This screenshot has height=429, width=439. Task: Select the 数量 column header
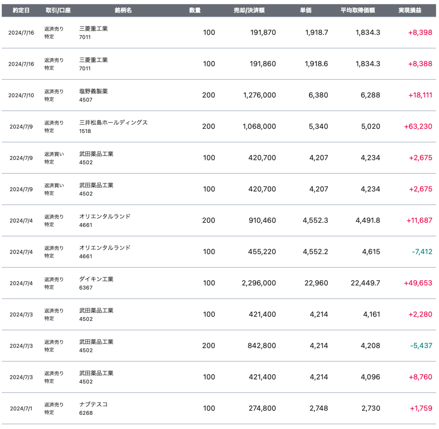tap(195, 10)
